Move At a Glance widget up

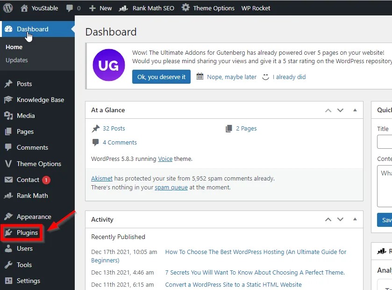click(x=328, y=110)
